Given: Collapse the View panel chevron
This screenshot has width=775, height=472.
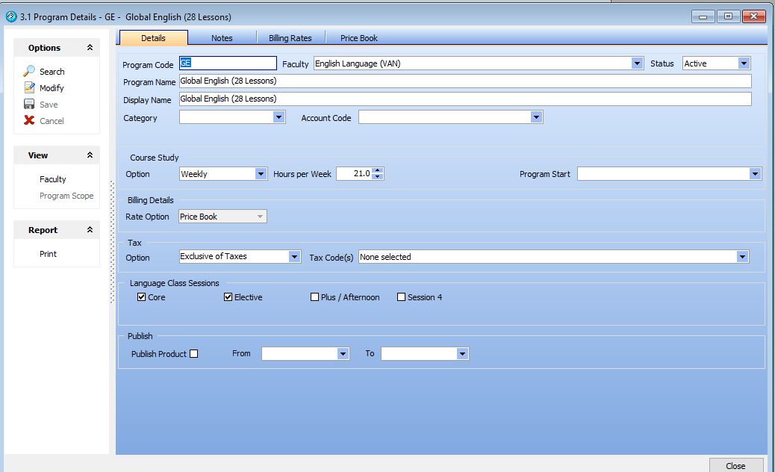Looking at the screenshot, I should pyautogui.click(x=90, y=155).
